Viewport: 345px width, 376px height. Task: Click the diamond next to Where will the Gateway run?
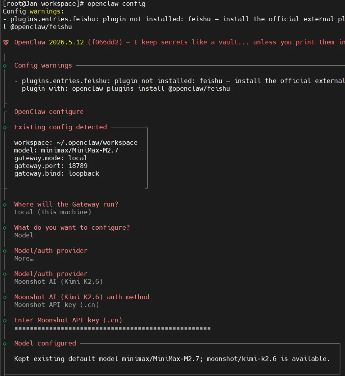point(5,205)
